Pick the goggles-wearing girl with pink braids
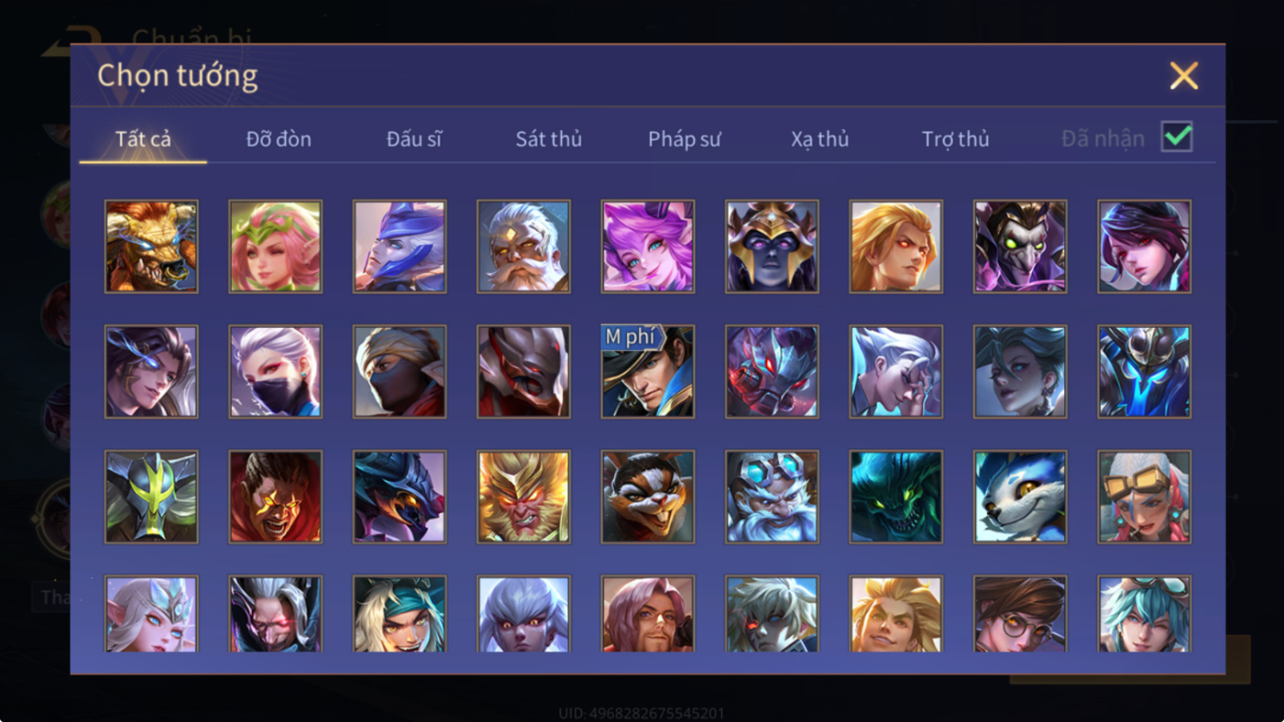 point(1145,497)
